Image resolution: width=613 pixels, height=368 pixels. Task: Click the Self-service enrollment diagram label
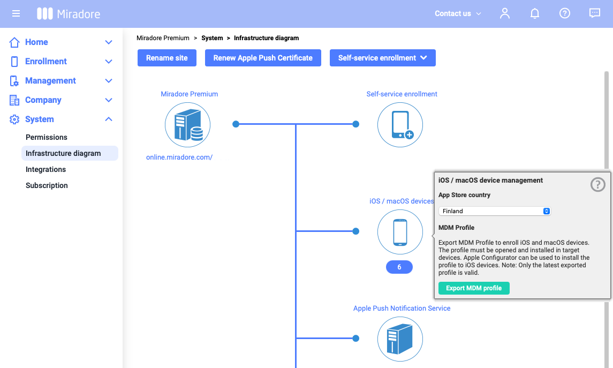pyautogui.click(x=402, y=94)
